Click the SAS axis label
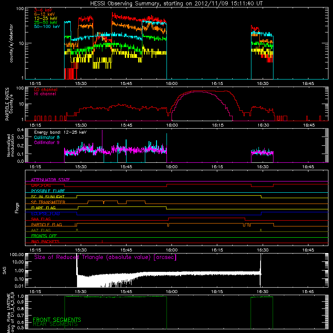 4,271
